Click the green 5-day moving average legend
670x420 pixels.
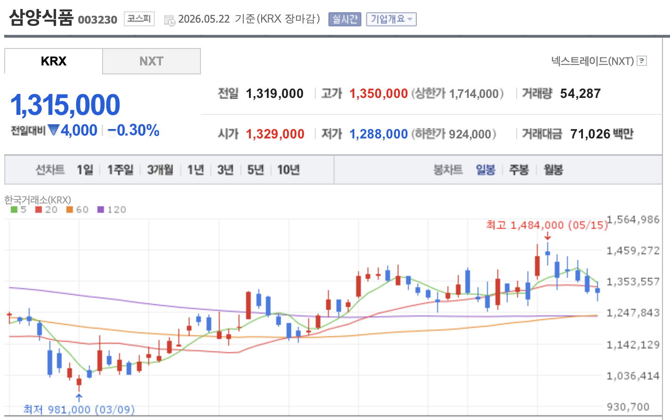click(18, 210)
